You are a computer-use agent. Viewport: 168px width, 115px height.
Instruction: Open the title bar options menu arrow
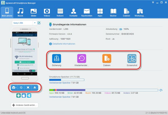tap(153, 2)
